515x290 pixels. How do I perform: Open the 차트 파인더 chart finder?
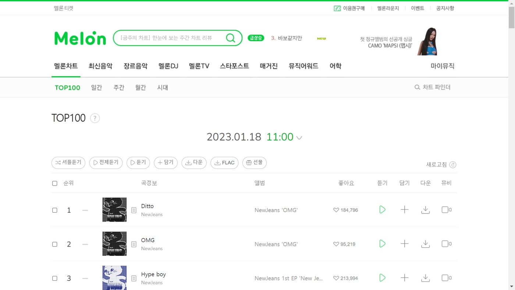point(432,87)
